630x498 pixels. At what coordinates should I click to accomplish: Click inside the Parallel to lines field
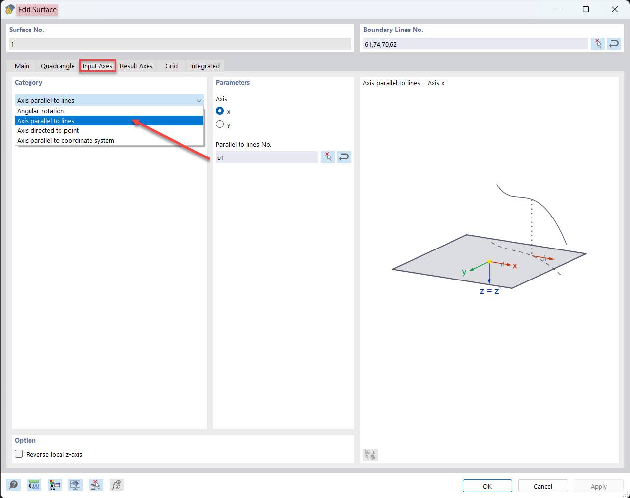click(x=266, y=157)
